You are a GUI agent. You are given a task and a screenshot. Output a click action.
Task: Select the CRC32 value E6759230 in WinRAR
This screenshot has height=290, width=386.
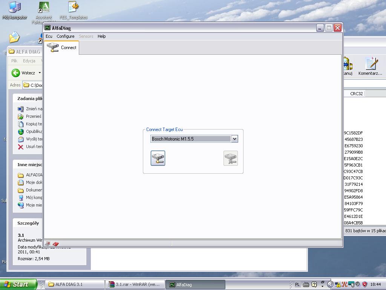pos(354,146)
